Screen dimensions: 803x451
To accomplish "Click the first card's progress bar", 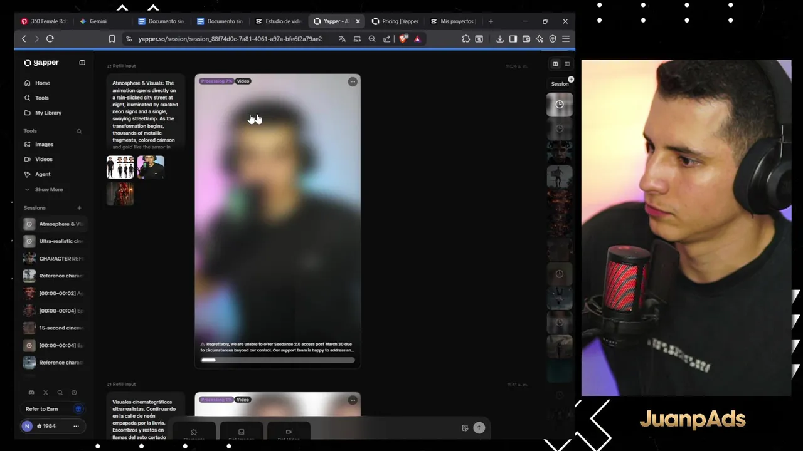I will pyautogui.click(x=277, y=360).
